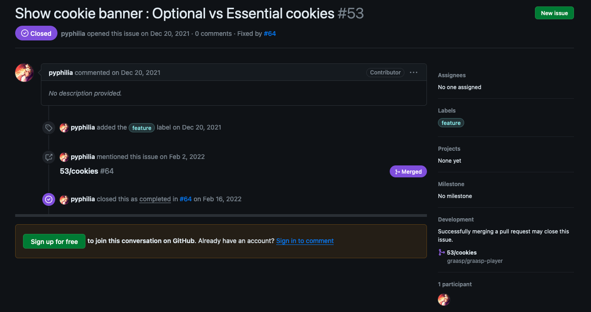
Task: Click the feature label in the sidebar
Action: tap(451, 123)
